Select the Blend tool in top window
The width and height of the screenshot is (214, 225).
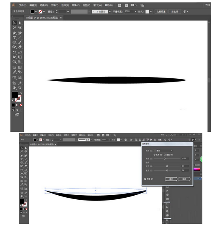(20, 72)
